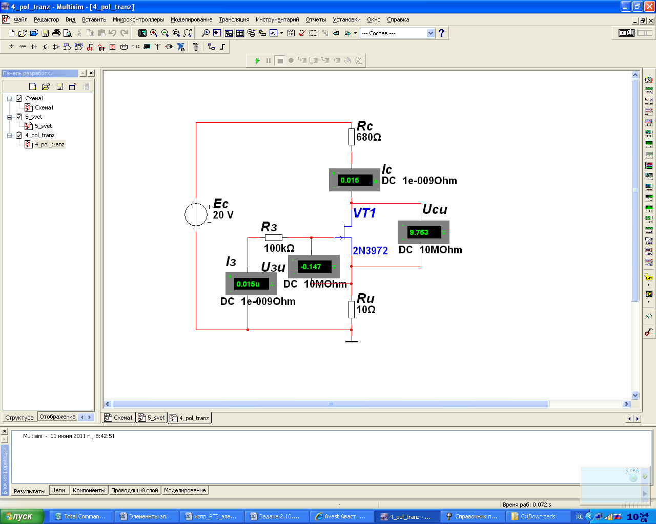This screenshot has width=656, height=524.
Task: Toggle the Spreadsheet view icon
Action: point(240,33)
